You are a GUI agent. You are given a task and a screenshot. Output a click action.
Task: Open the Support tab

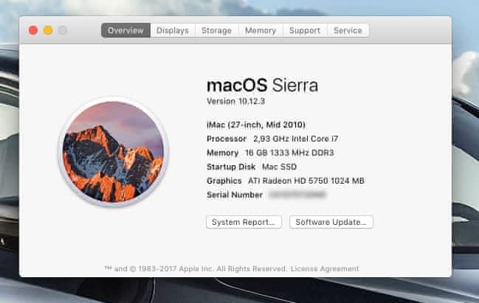(305, 30)
